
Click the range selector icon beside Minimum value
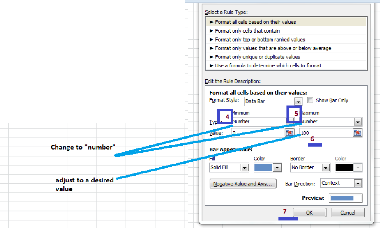[290, 133]
